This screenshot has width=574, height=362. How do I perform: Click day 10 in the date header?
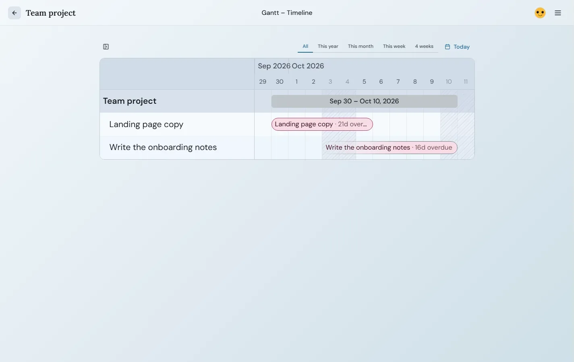449,82
